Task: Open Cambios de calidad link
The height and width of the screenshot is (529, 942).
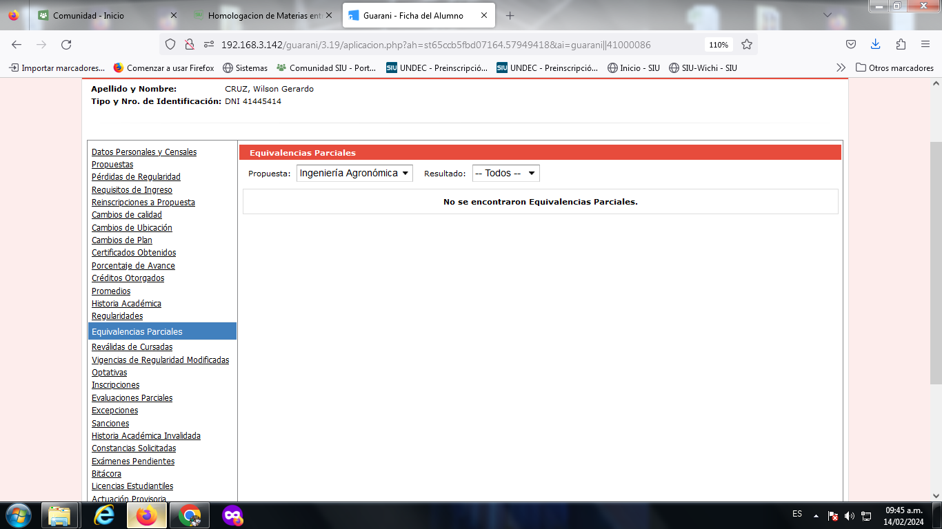Action: tap(127, 214)
